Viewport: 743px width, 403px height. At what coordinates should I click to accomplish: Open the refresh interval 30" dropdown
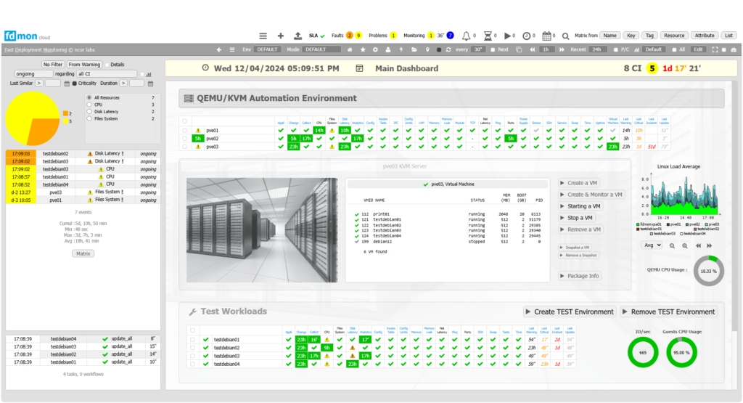pos(478,49)
